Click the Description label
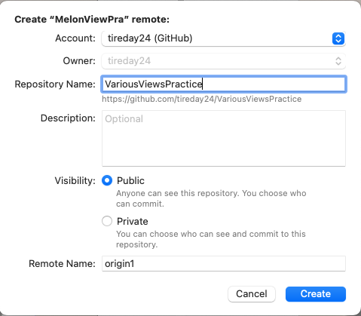The height and width of the screenshot is (316, 361). click(x=68, y=118)
